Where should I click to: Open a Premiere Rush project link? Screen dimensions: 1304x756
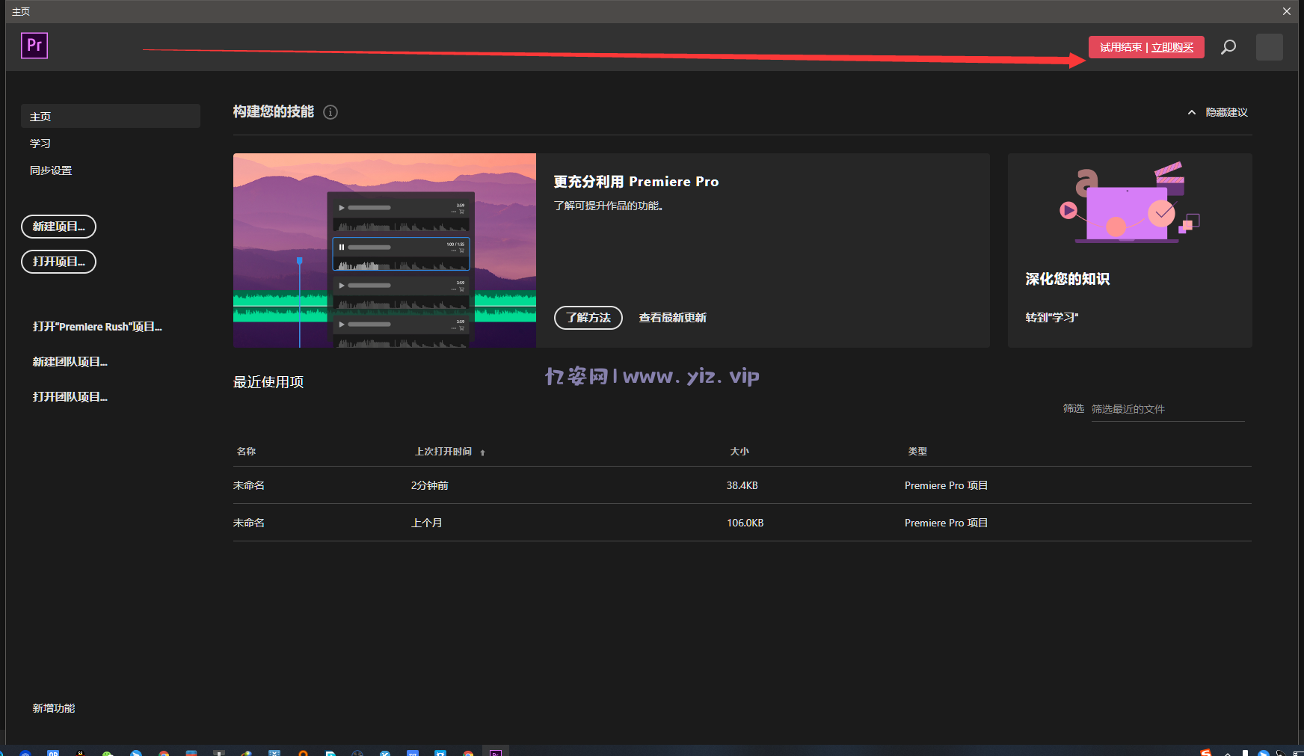pos(97,327)
